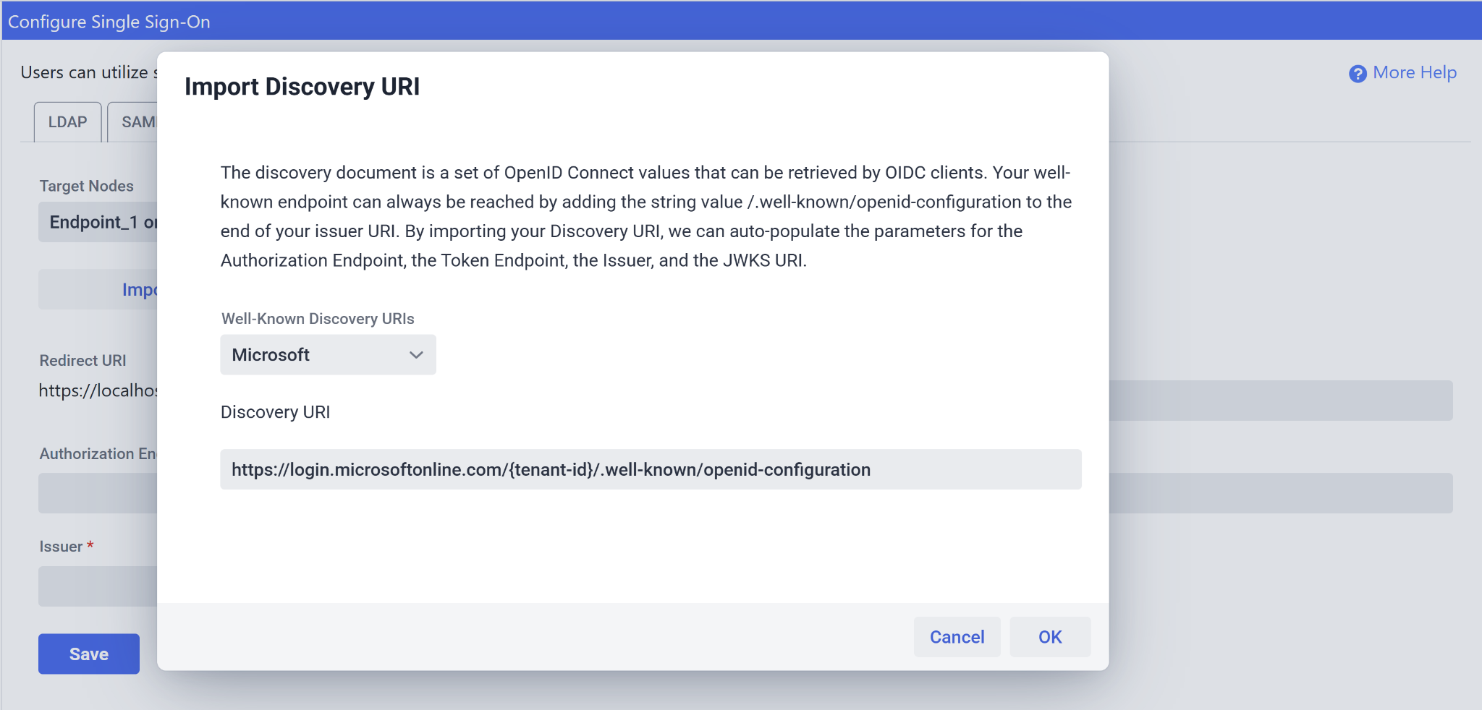Viewport: 1482px width, 710px height.
Task: Click the Import Discovery URI dialog title
Action: pyautogui.click(x=302, y=87)
